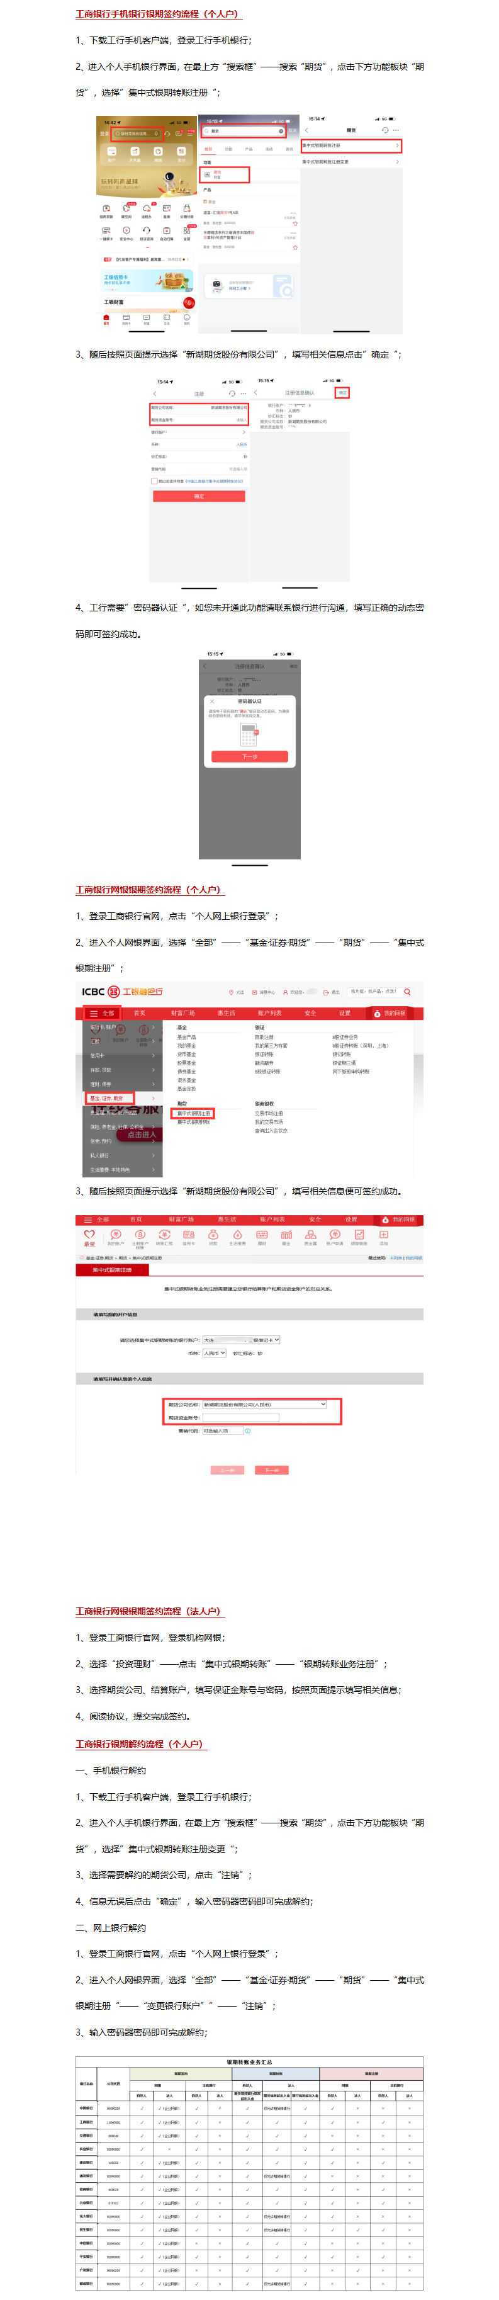Click the 最爱 heart icon in shortcut row

[x=90, y=1237]
